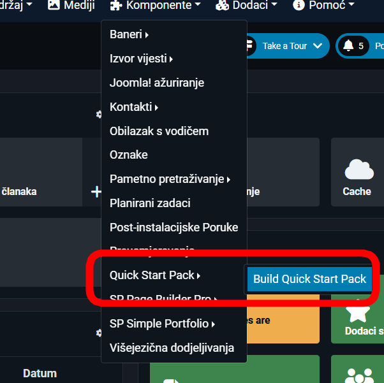
Task: Open the Take a Tour dropdown
Action: pyautogui.click(x=288, y=46)
